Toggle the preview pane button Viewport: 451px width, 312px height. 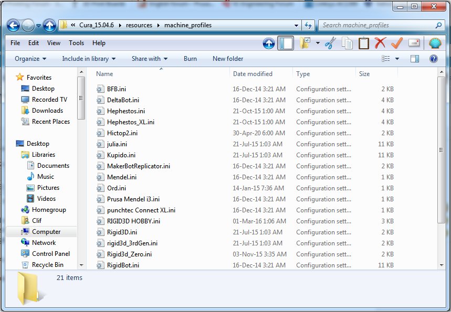[415, 59]
